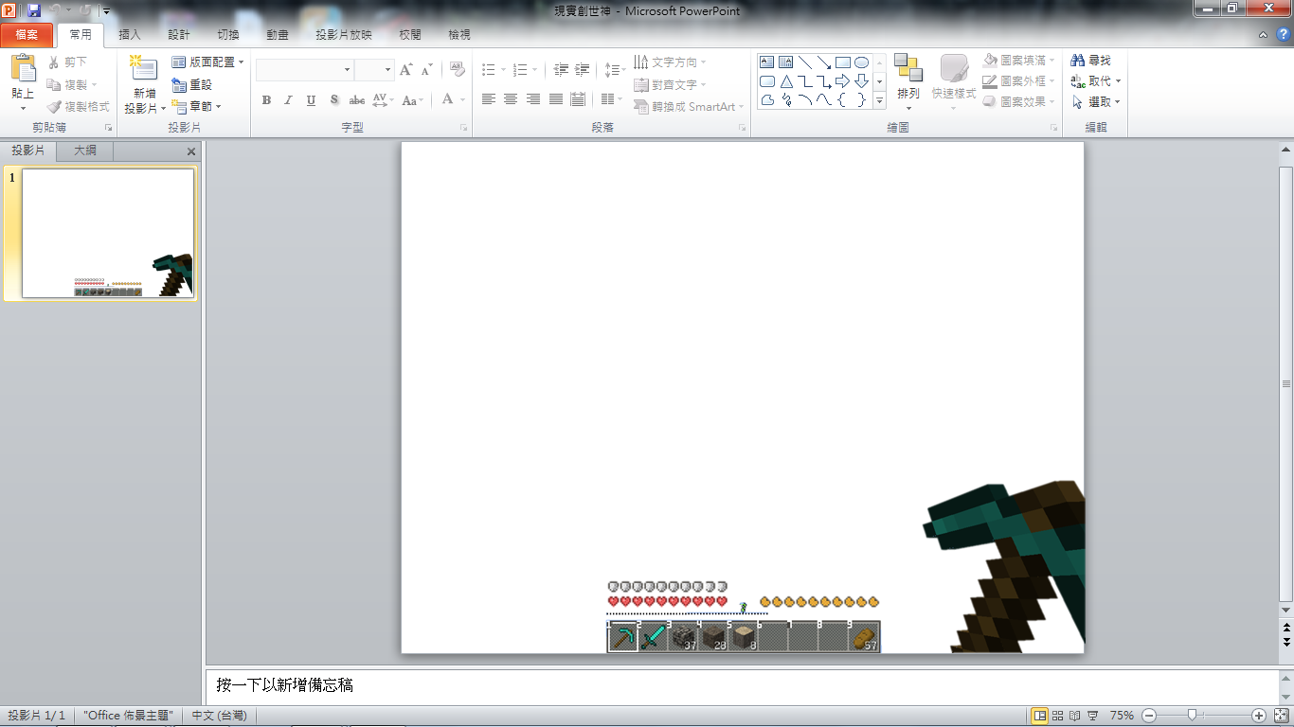Image resolution: width=1294 pixels, height=727 pixels.
Task: Open the font size dropdown
Action: 387,70
